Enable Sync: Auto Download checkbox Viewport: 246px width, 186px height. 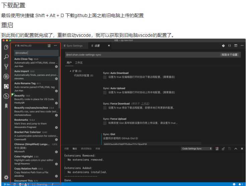[x=105, y=77]
